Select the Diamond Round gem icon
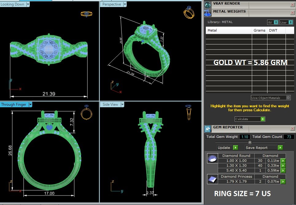Image resolution: width=296 pixels, height=205 pixels. [212, 158]
